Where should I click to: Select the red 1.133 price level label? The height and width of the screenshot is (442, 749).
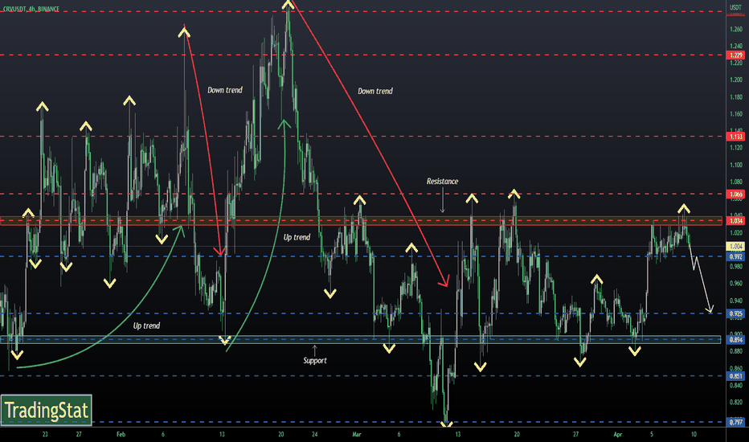coord(735,137)
